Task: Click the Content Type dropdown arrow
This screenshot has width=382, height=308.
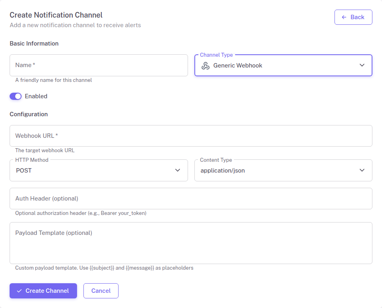Action: [362, 170]
